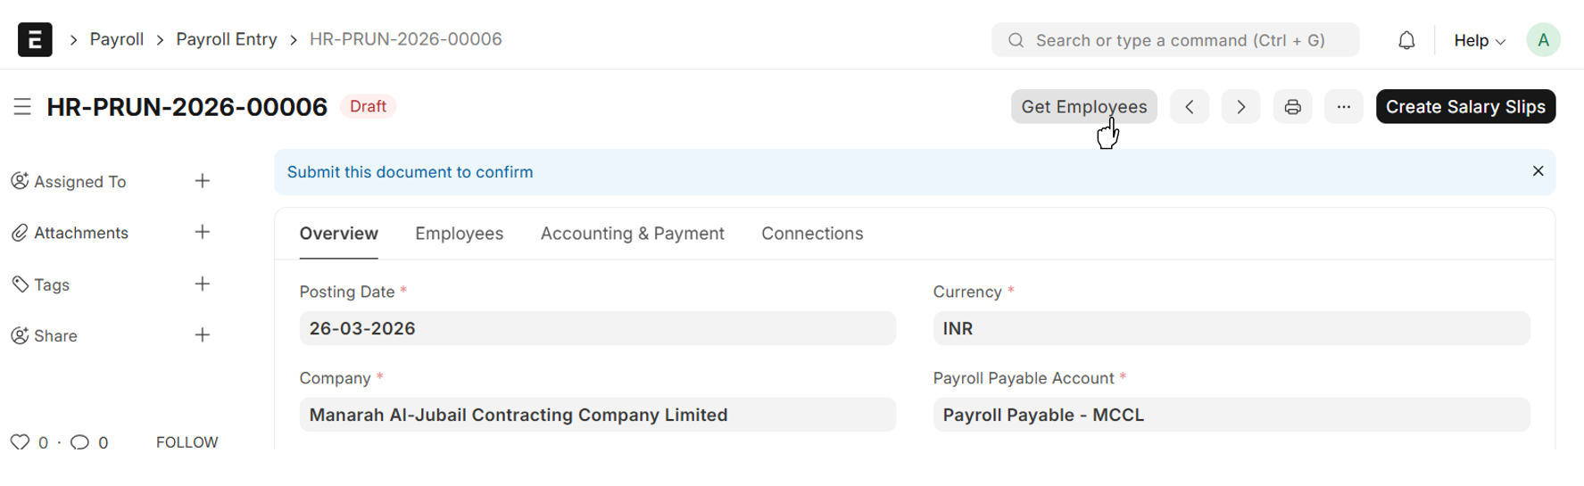
Task: Click the Get Employees button
Action: (x=1083, y=107)
